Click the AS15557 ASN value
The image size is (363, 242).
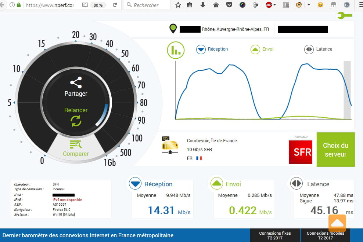point(59,205)
